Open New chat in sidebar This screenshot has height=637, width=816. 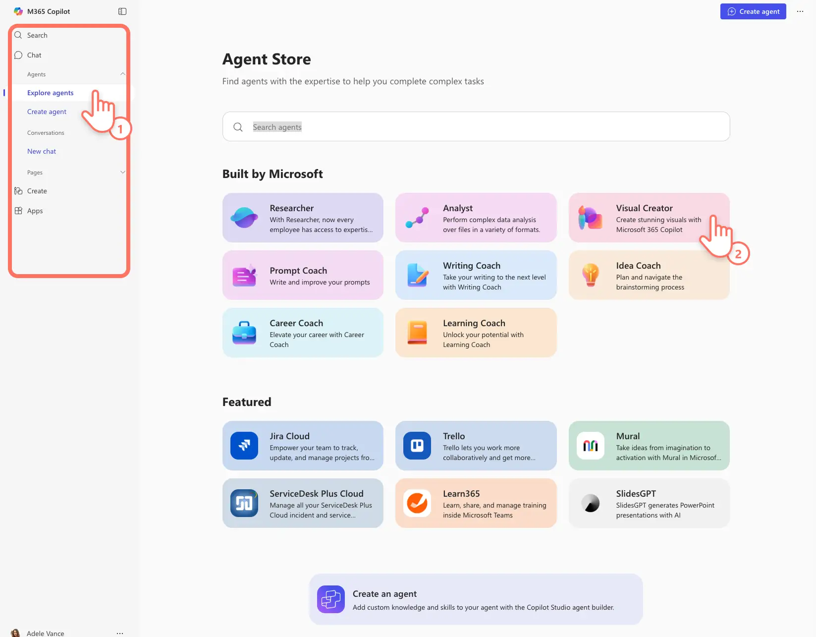coord(42,151)
